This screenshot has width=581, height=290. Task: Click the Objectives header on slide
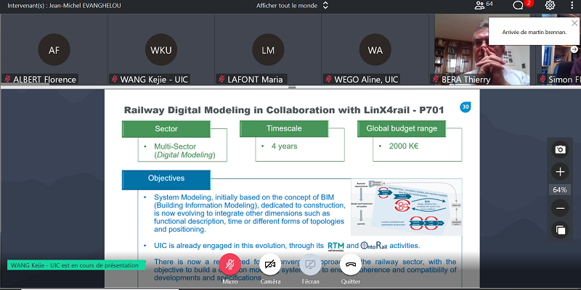[166, 179]
